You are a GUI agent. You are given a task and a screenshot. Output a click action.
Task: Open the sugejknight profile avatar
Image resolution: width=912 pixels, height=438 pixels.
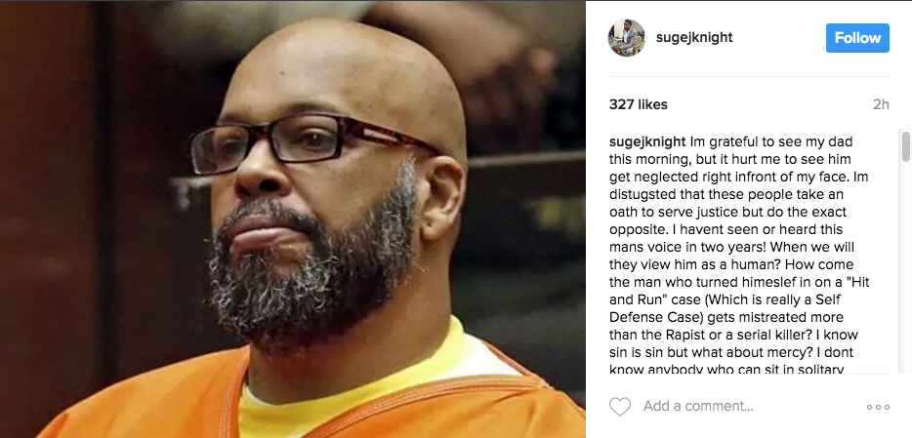[627, 38]
